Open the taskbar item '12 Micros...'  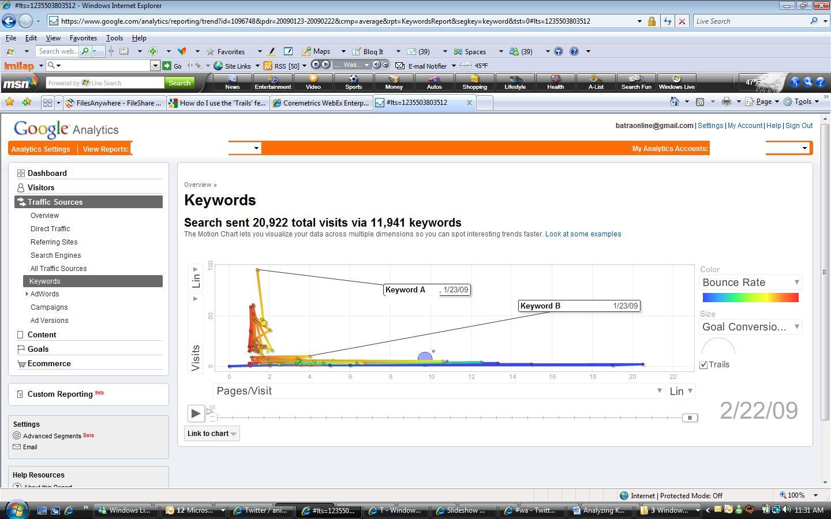(x=194, y=510)
